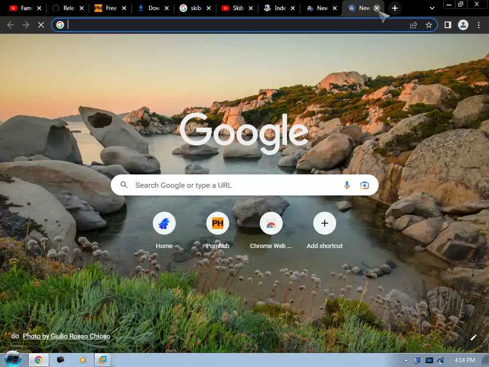489x367 pixels.
Task: Expand the tab search chevron
Action: pos(432,8)
